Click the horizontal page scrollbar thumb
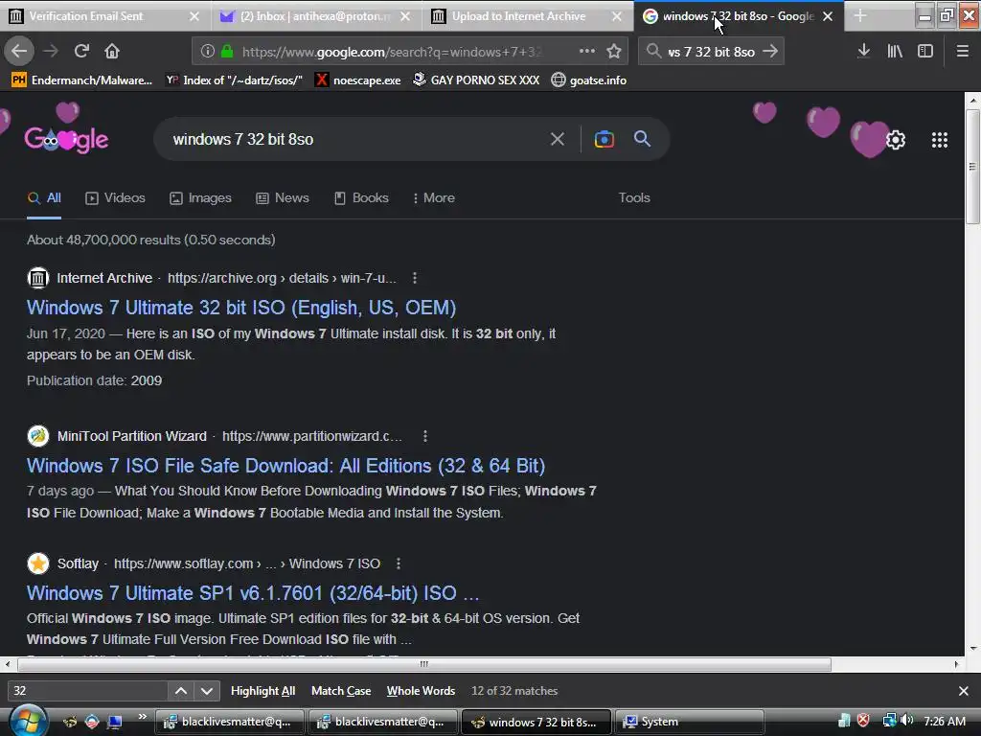 [424, 664]
